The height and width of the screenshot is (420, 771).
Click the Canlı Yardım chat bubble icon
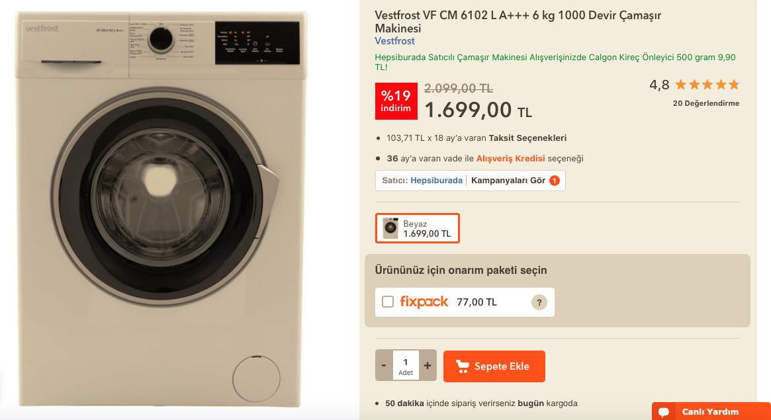coord(664,412)
